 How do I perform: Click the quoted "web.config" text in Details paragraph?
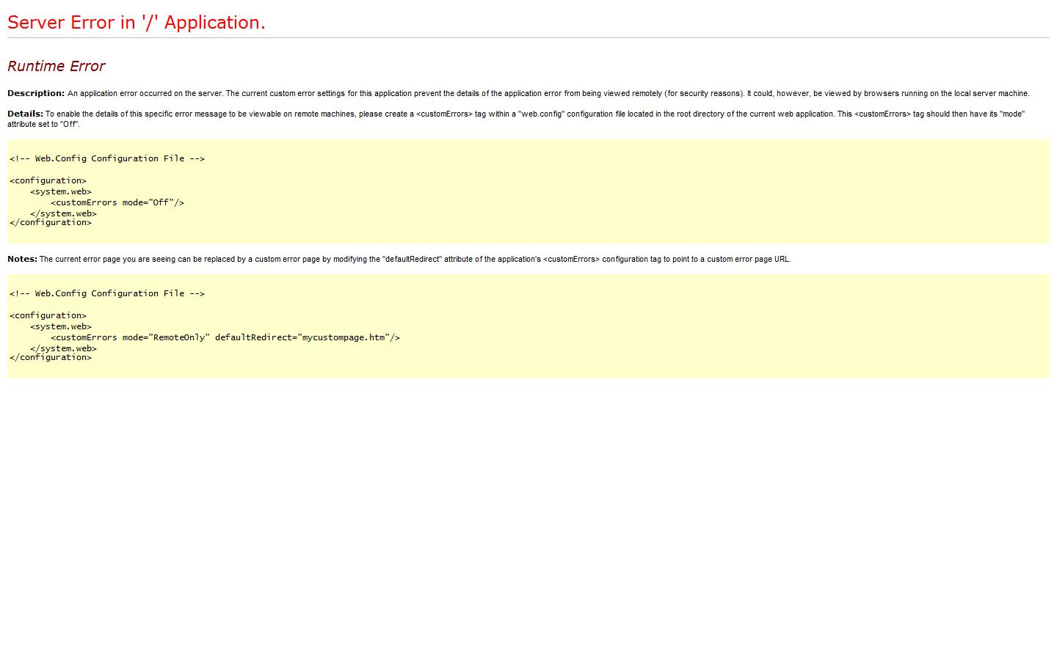(542, 114)
